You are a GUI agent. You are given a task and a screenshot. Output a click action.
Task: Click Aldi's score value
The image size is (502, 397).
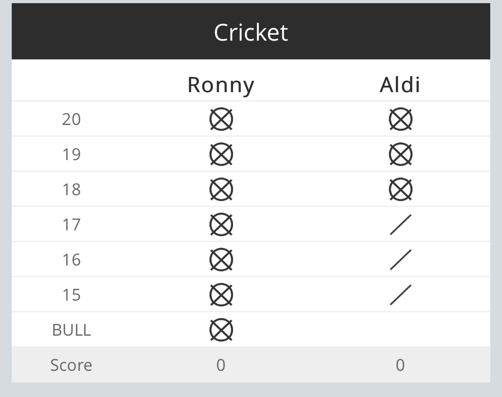[x=400, y=365]
